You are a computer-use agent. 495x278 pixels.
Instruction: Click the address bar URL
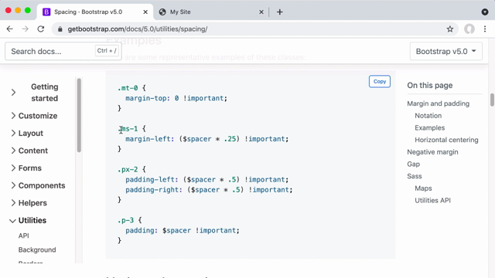pyautogui.click(x=138, y=29)
